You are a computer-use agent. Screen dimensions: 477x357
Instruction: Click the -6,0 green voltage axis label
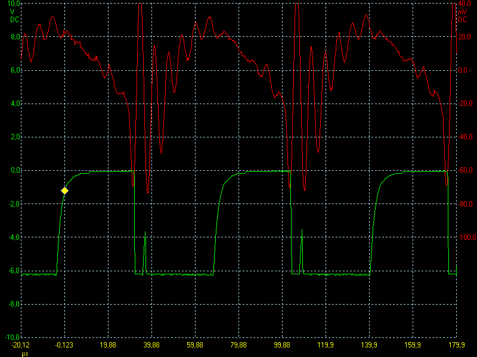click(14, 271)
